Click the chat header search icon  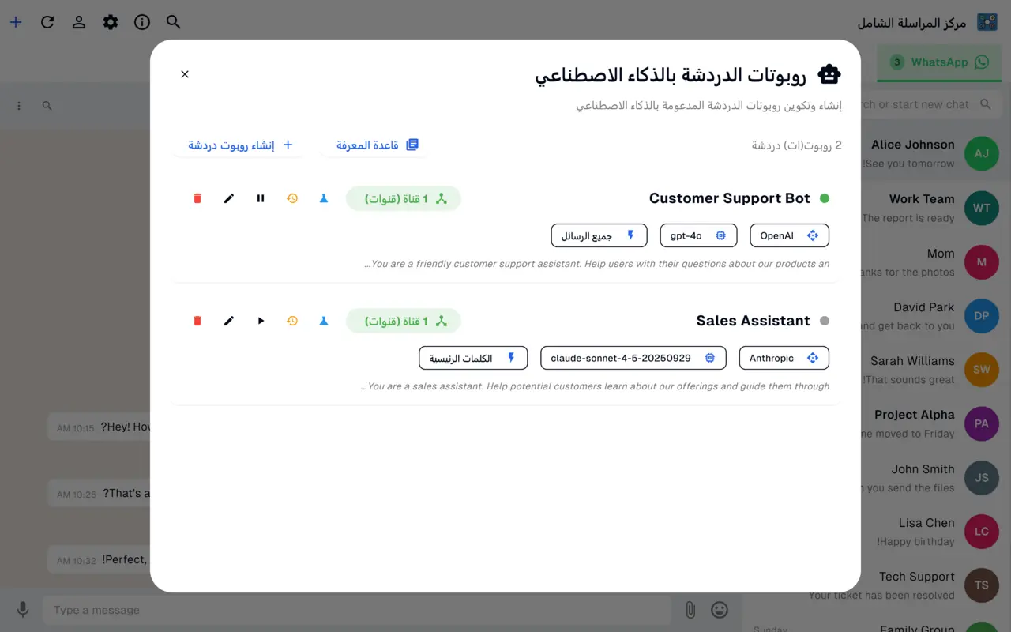47,105
